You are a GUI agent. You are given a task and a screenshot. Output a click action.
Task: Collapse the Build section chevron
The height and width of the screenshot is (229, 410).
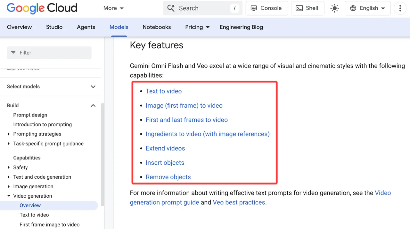click(x=93, y=105)
